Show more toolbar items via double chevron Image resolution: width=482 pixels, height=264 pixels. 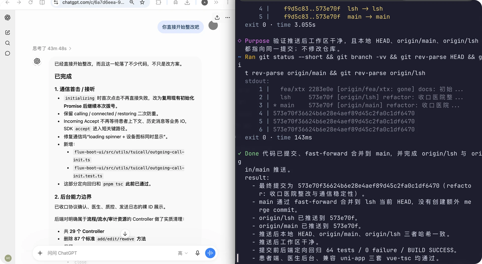[x=216, y=3]
